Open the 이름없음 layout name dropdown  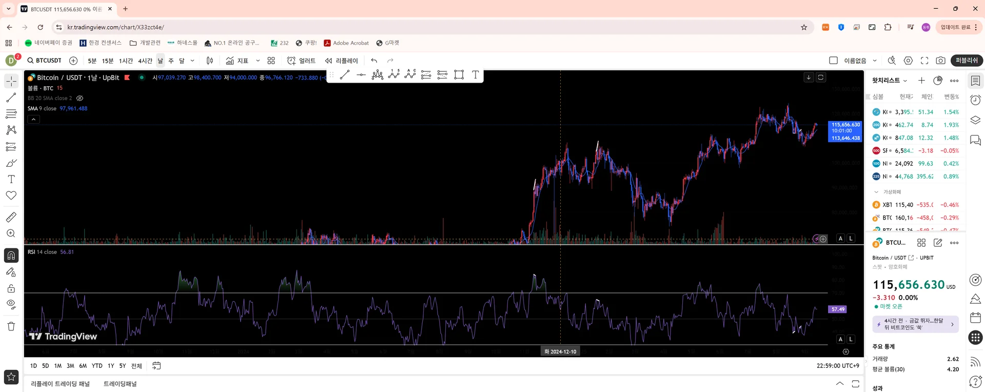pos(861,61)
